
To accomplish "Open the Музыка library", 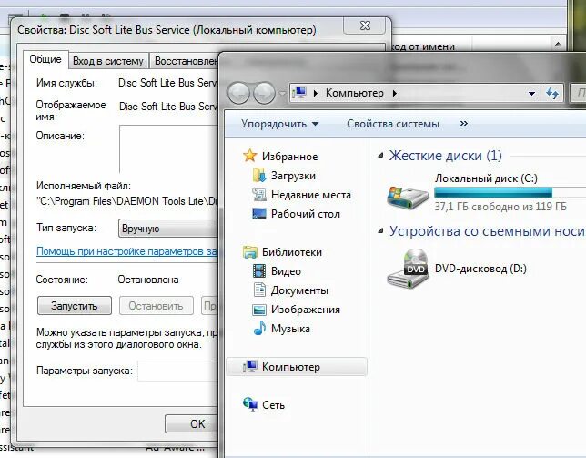I will coord(290,329).
